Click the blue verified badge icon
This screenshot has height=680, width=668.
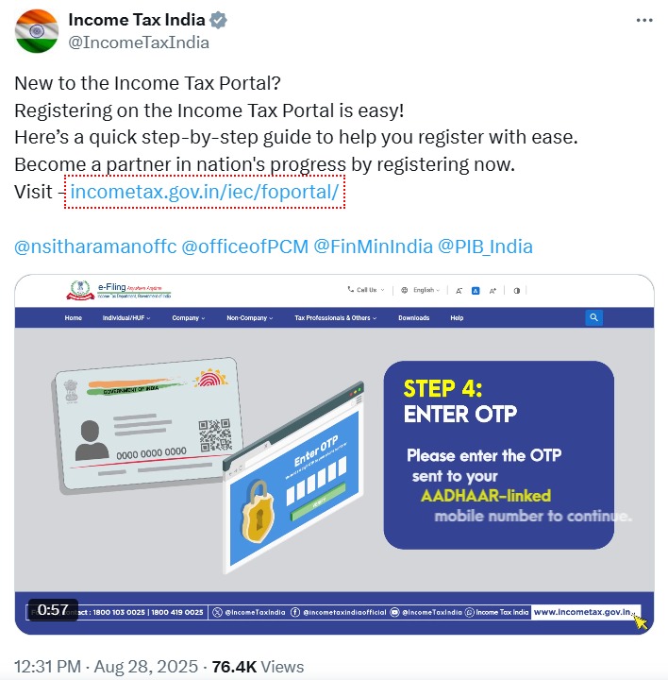(x=218, y=20)
